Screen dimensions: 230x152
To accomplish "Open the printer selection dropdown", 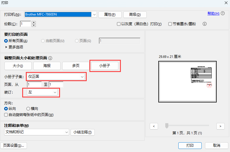I will click(94, 14).
